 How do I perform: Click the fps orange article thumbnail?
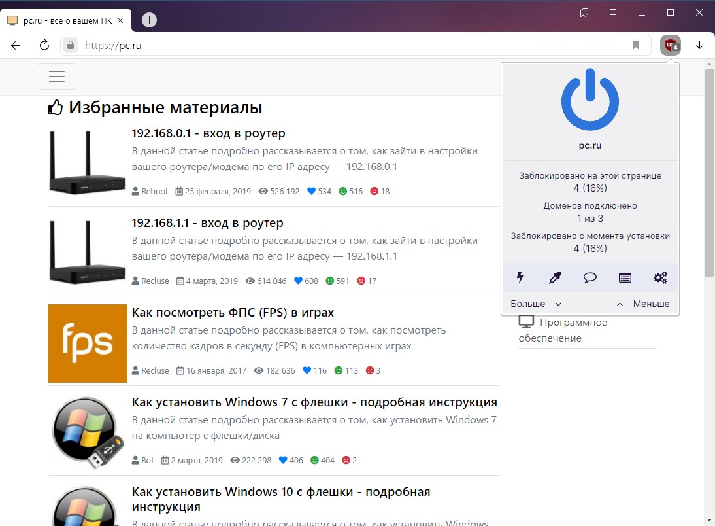88,343
